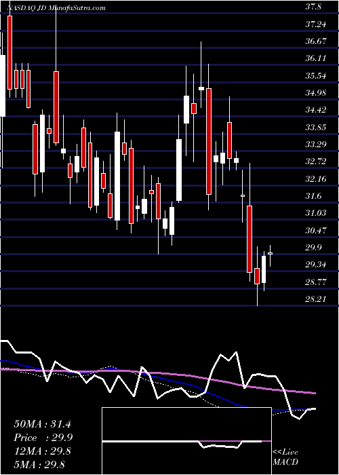Click the 31.6 price axis label
The height and width of the screenshot is (475, 339).
tap(313, 196)
